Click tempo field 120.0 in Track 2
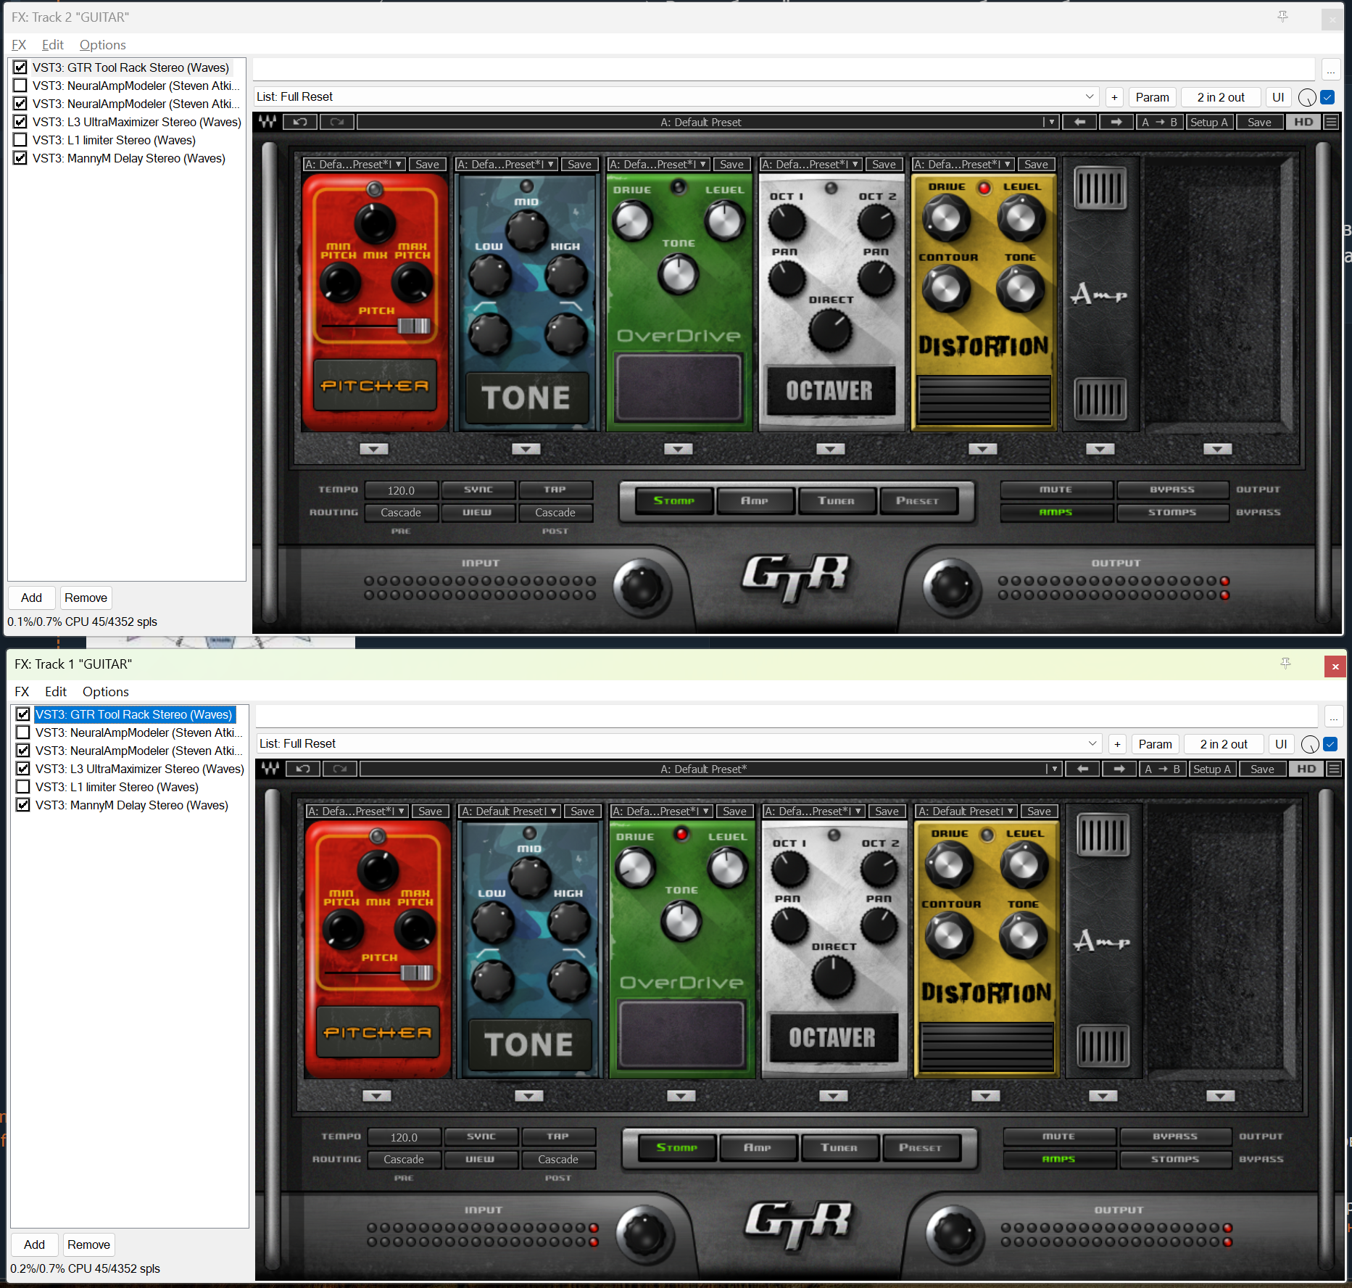 401,490
